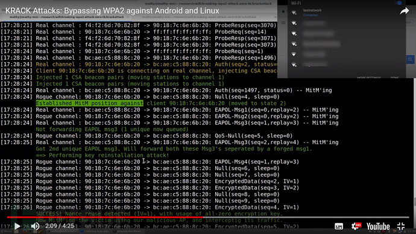Click the Wi-Fi signal icon beside testnetwork
Image resolution: width=416 pixels, height=234 pixels.
(294, 13)
